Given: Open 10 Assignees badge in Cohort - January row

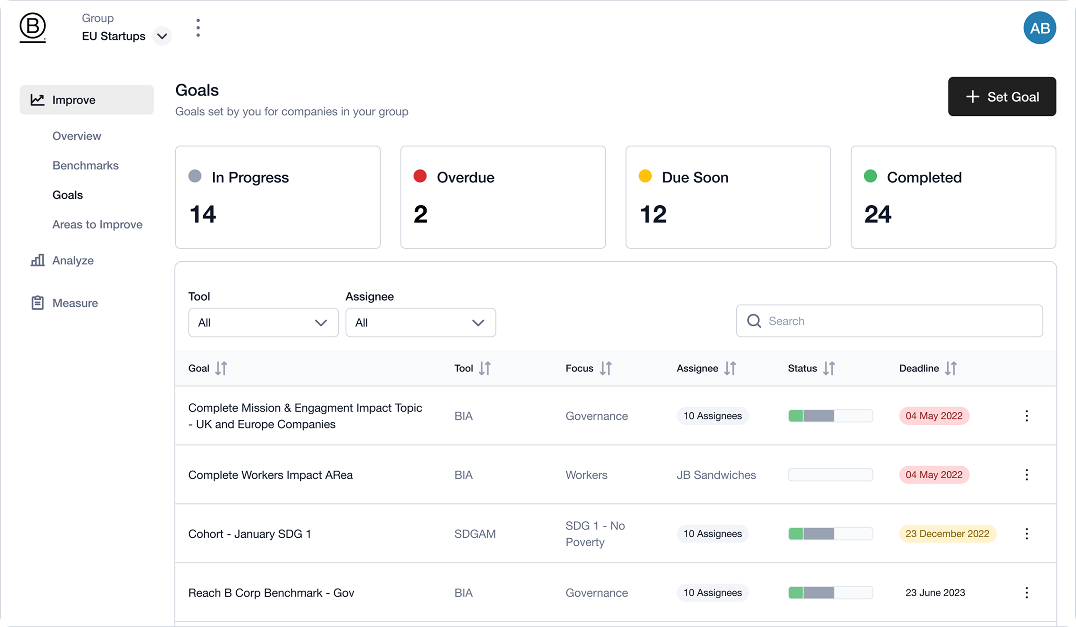Looking at the screenshot, I should 713,533.
